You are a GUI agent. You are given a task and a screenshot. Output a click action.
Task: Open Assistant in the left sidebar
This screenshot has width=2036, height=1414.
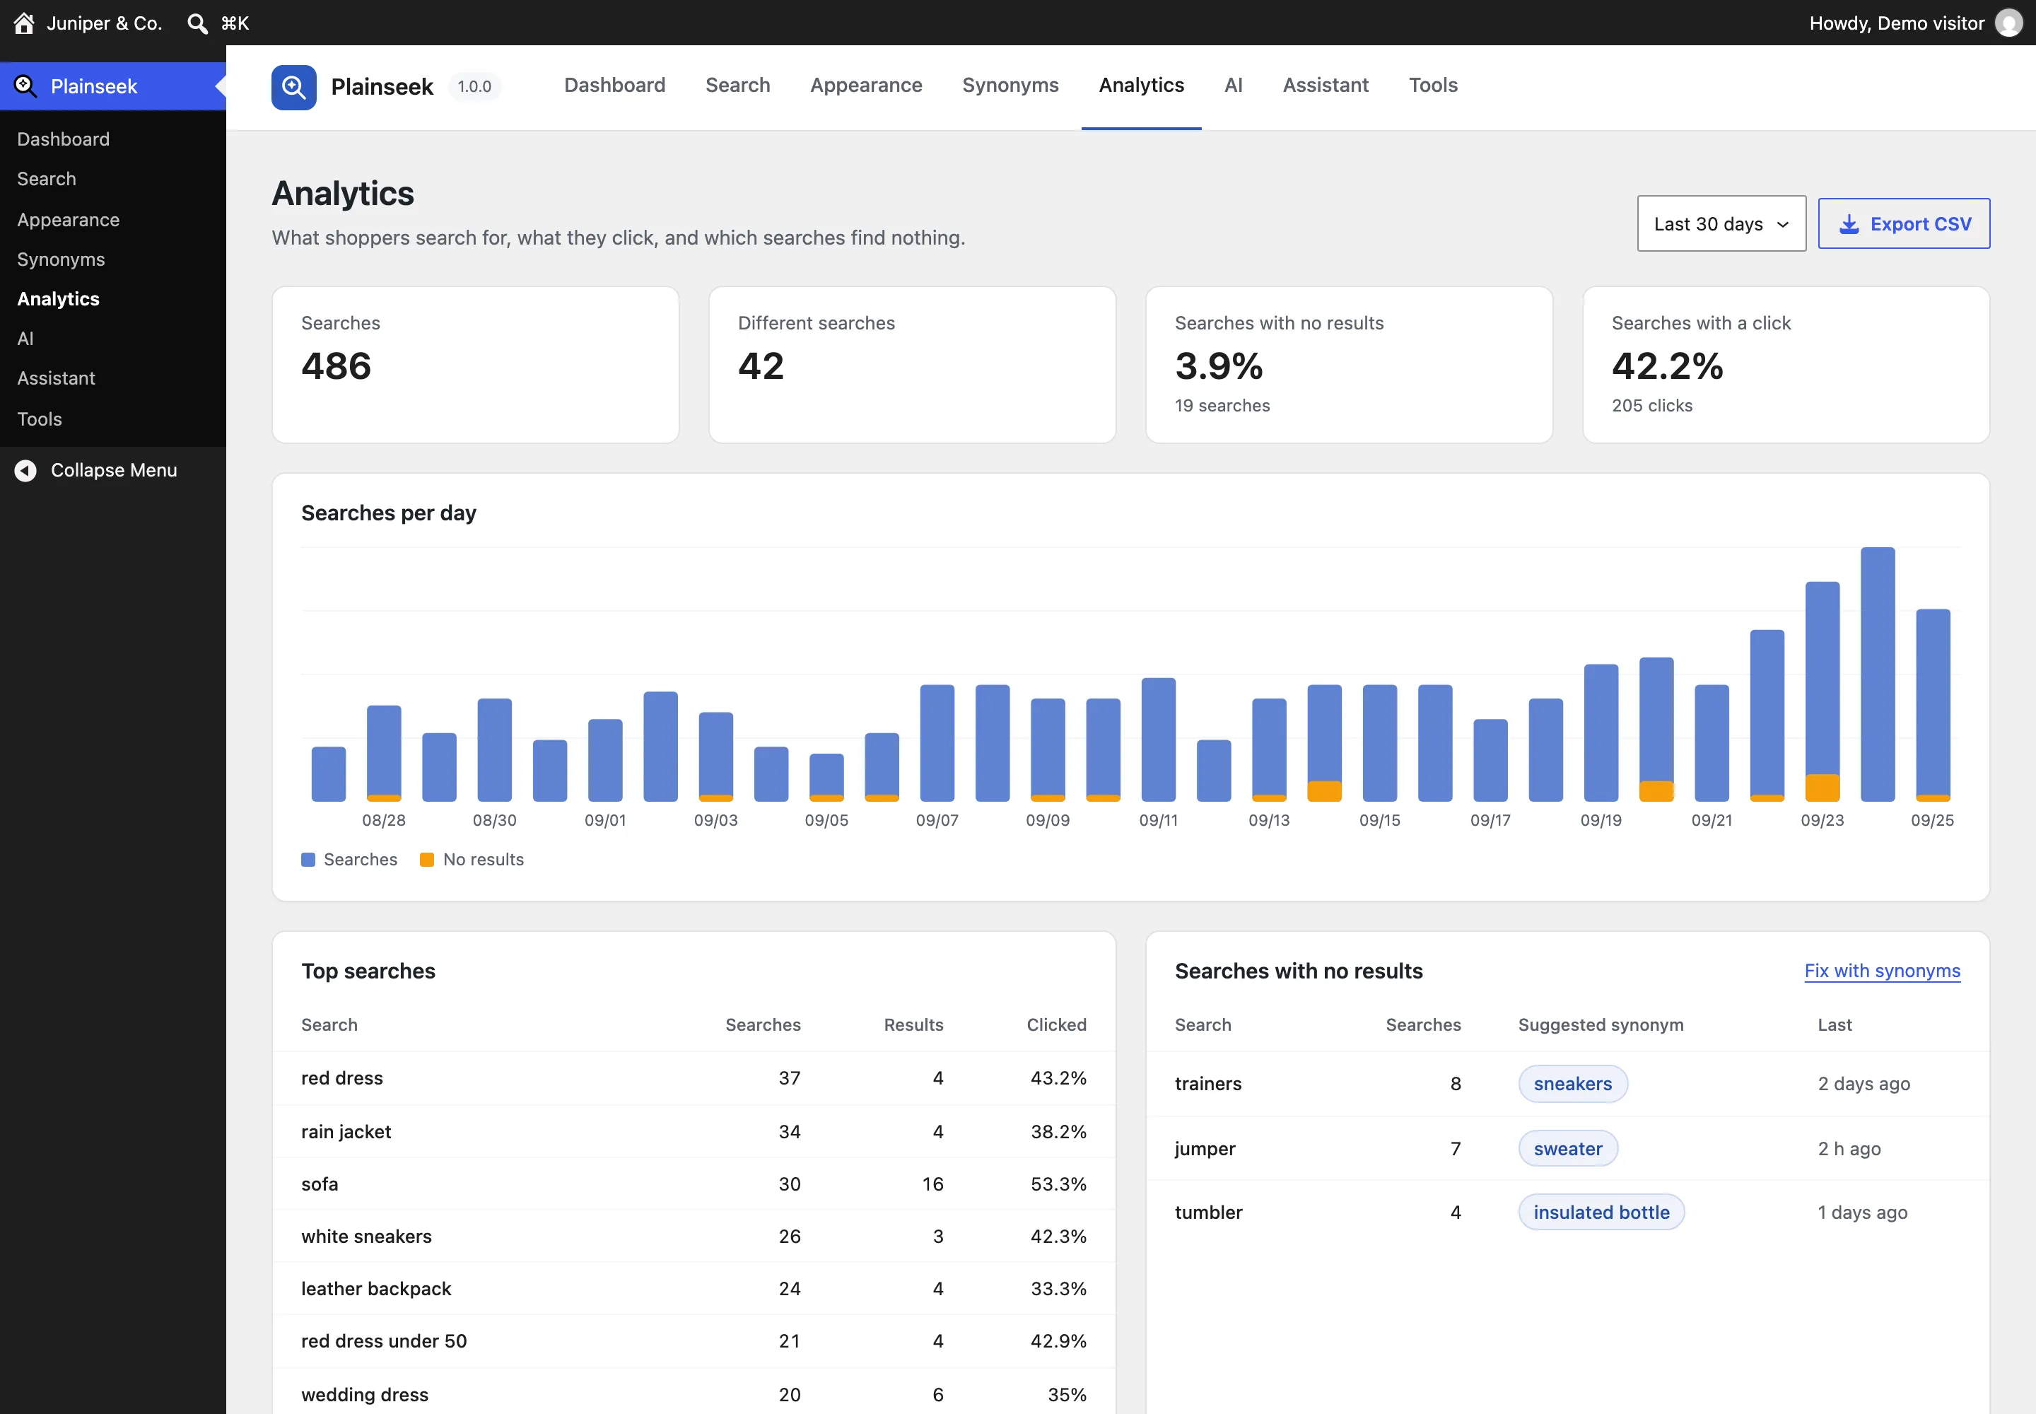[56, 378]
